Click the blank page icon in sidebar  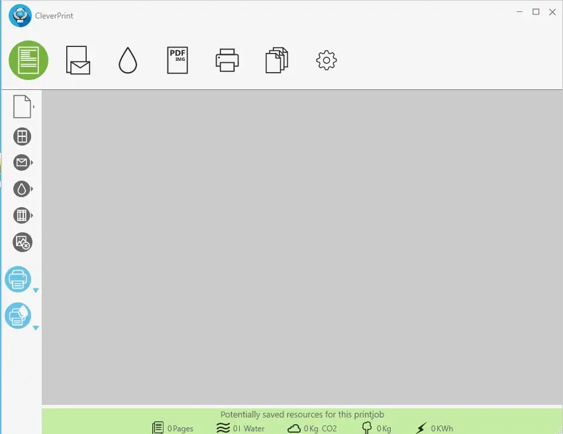pyautogui.click(x=22, y=107)
